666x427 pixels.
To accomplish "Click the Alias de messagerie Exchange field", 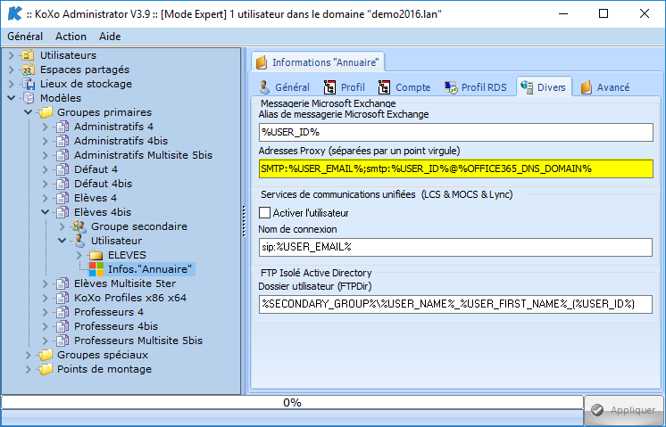I will pos(455,132).
